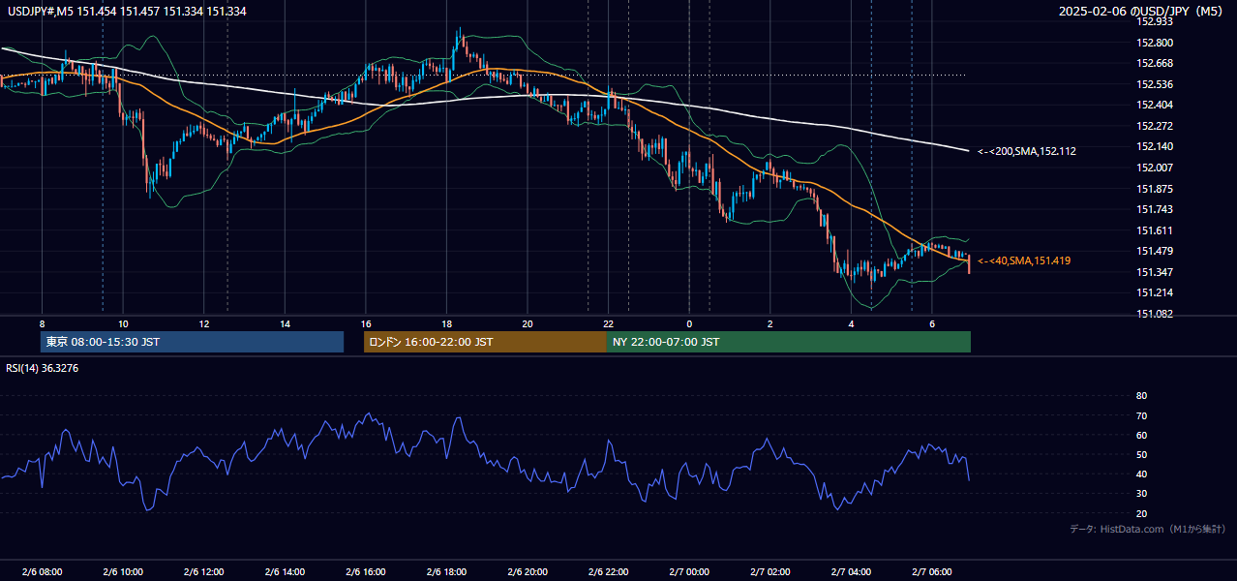Click the RSI 40 level label

pos(1141,474)
